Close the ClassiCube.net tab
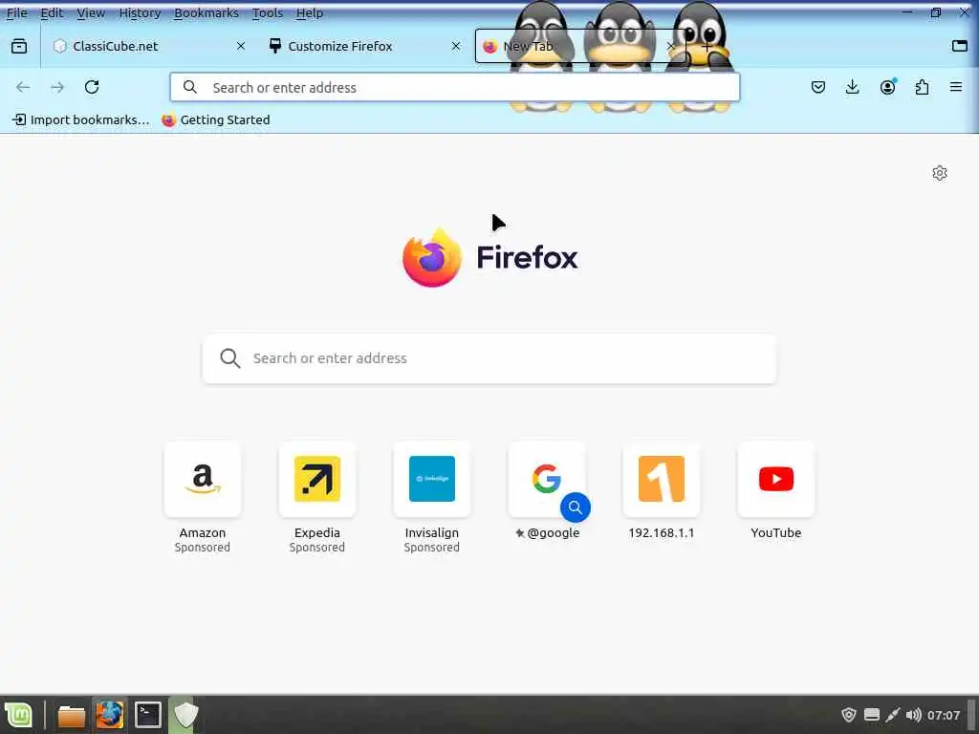979x734 pixels. pyautogui.click(x=241, y=46)
